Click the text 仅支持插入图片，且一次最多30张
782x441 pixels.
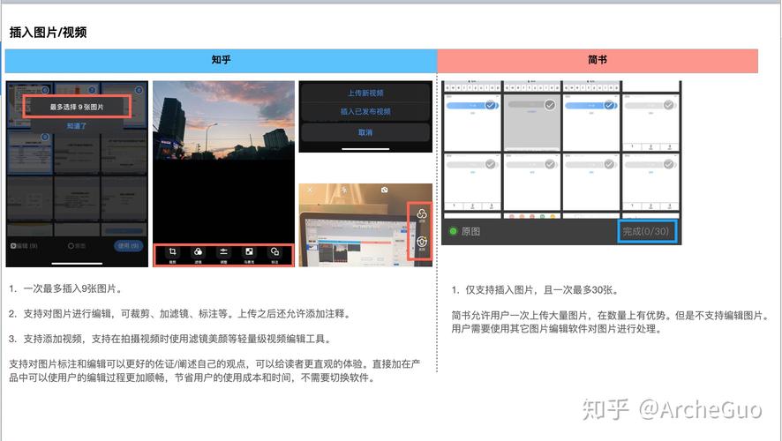(x=541, y=290)
